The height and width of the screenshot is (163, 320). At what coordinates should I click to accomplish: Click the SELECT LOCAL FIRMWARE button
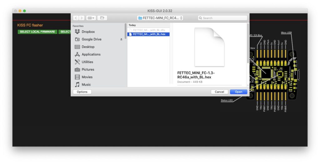(x=37, y=32)
